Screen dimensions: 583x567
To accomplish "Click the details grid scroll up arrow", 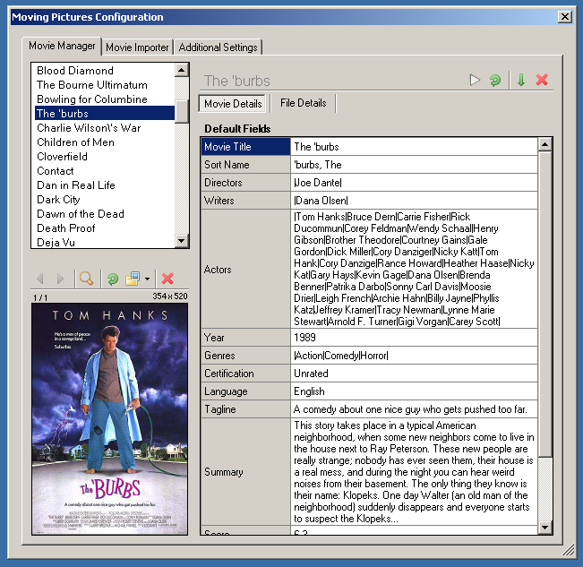I will click(544, 144).
